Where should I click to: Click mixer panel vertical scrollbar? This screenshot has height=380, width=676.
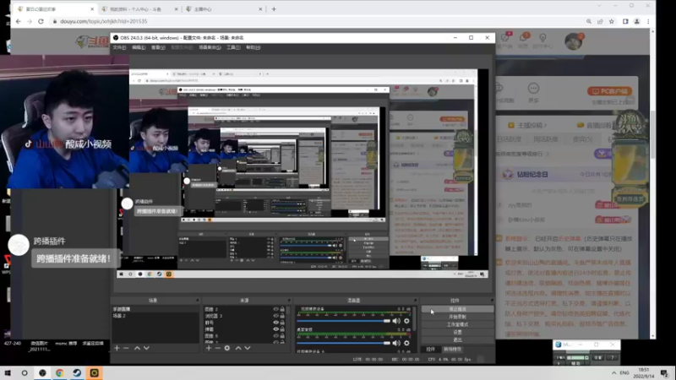pyautogui.click(x=414, y=319)
